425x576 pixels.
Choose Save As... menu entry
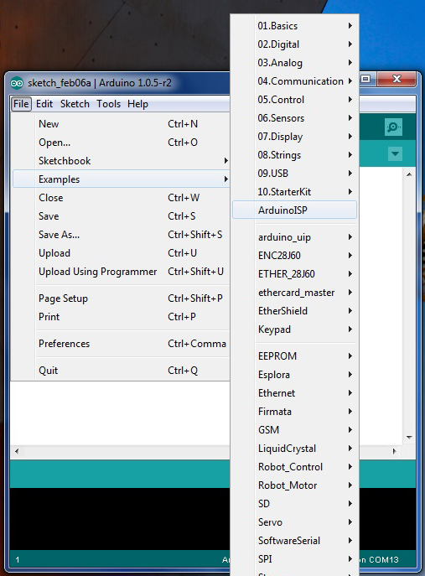pyautogui.click(x=122, y=235)
